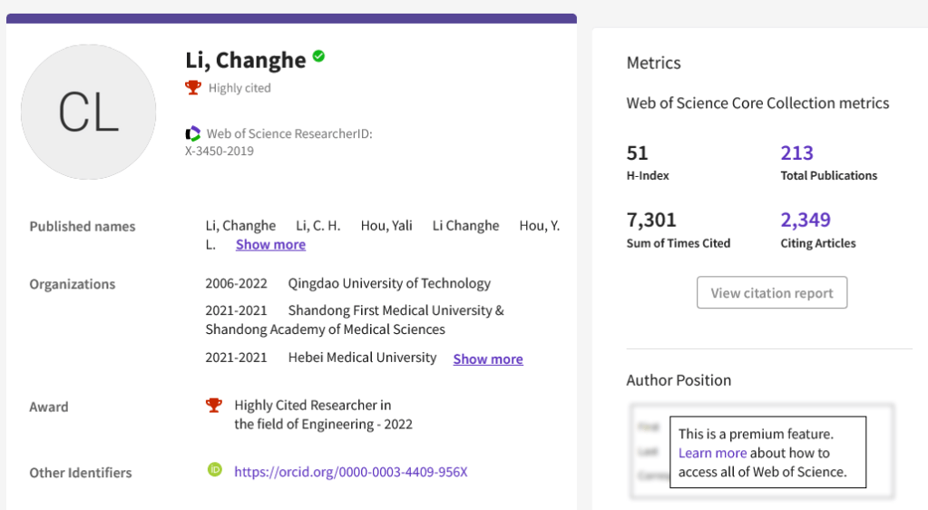The height and width of the screenshot is (510, 928).
Task: Click the green ORCID iD icon
Action: click(x=215, y=470)
